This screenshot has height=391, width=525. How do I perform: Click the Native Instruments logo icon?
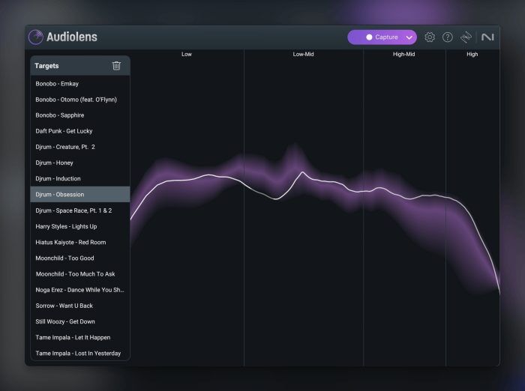coord(487,37)
